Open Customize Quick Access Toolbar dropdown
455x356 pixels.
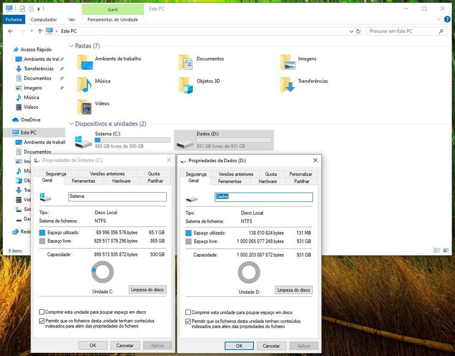38,9
